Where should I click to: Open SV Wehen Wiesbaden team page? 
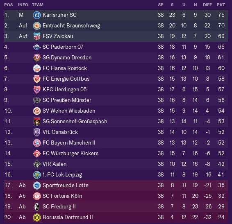69,111
